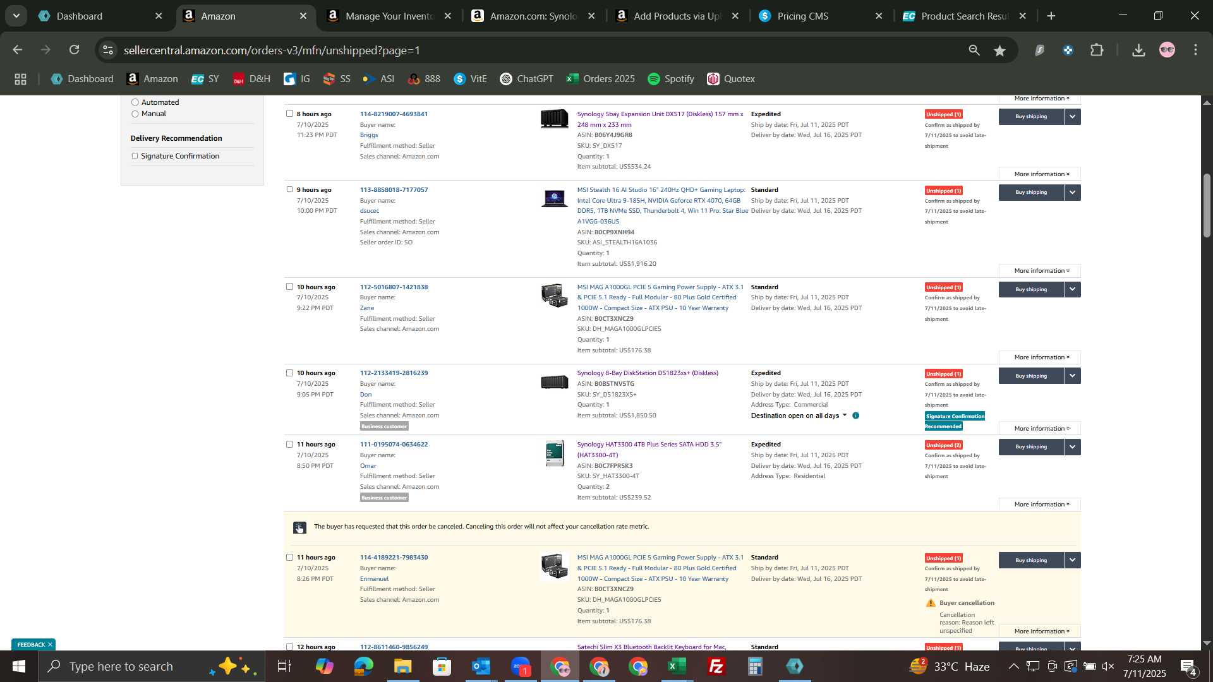Screen dimensions: 1213x682
Task: Click the browser address bar URL
Action: (272, 50)
